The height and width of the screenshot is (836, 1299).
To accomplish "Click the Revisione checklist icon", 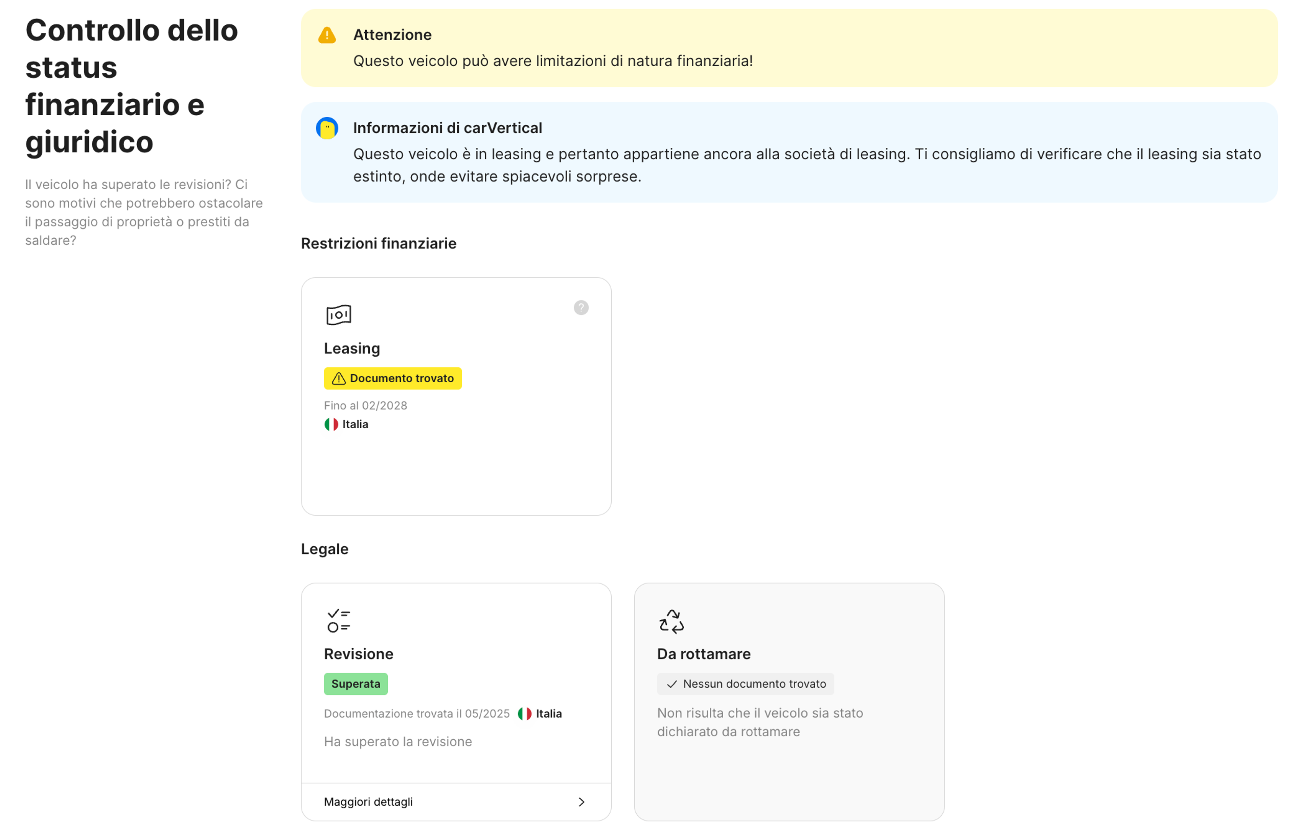I will coord(339,620).
